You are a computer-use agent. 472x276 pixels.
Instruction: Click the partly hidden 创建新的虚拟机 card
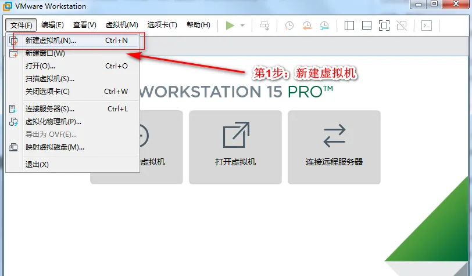coord(161,147)
